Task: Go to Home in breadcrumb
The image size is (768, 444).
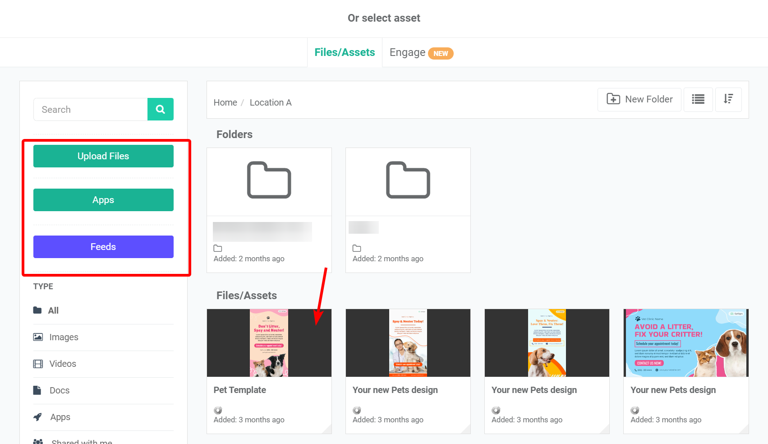Action: coord(225,102)
